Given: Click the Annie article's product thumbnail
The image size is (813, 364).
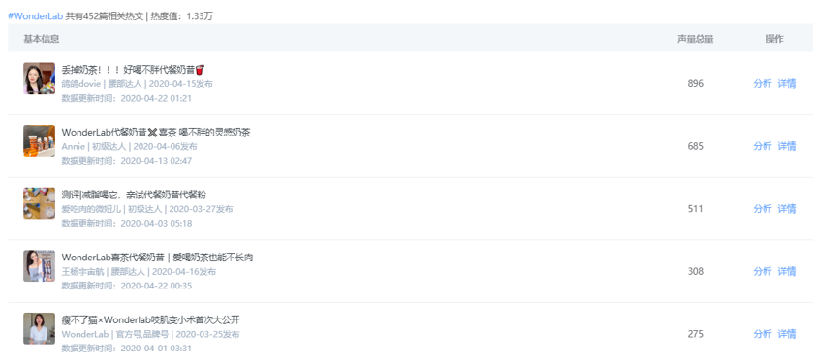Looking at the screenshot, I should [x=39, y=140].
